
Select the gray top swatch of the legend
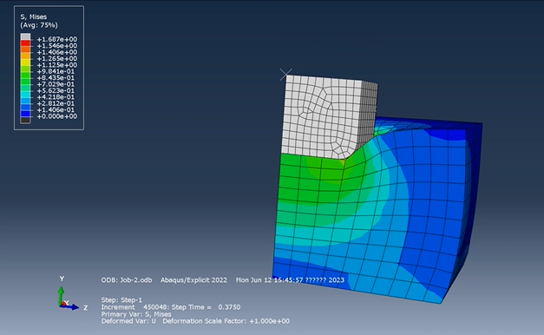[x=25, y=36]
